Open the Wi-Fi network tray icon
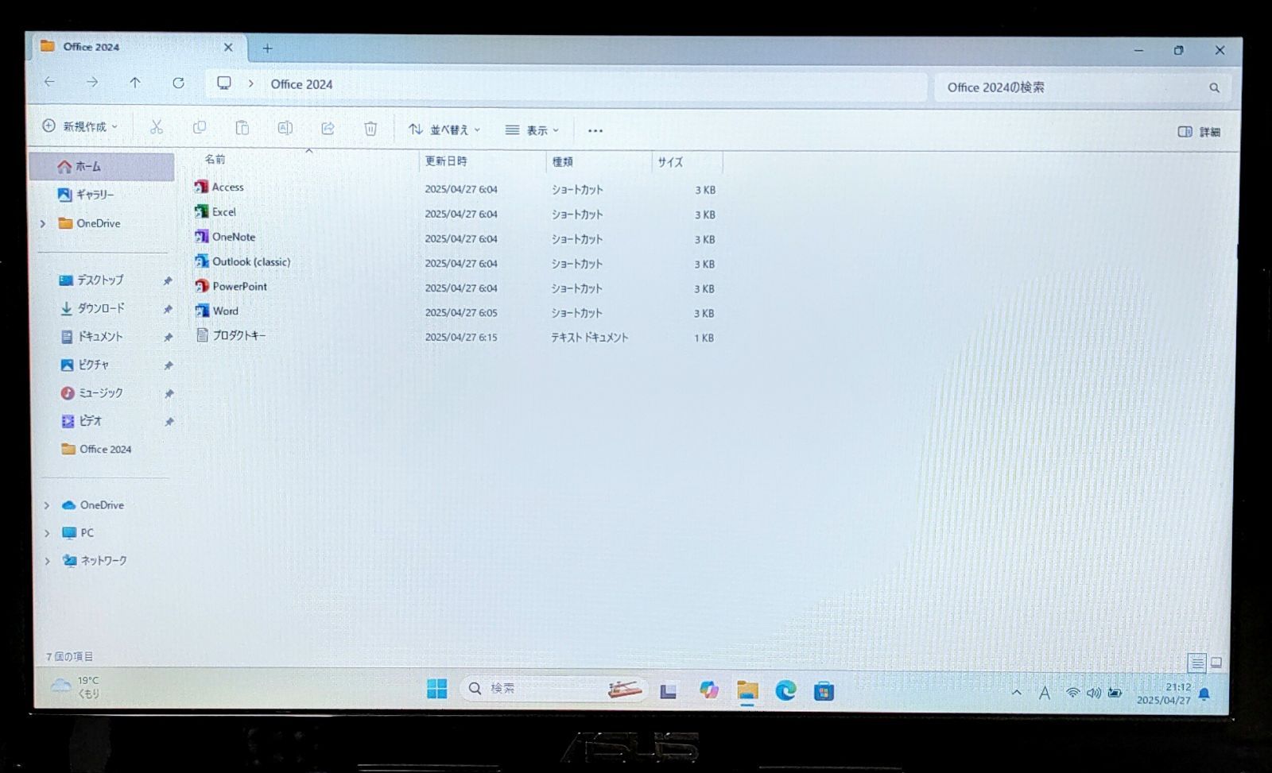The width and height of the screenshot is (1272, 773). tap(1072, 693)
